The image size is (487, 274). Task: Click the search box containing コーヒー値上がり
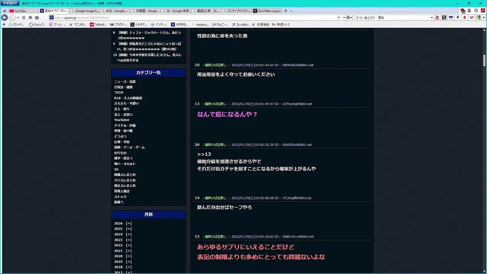pos(392,18)
